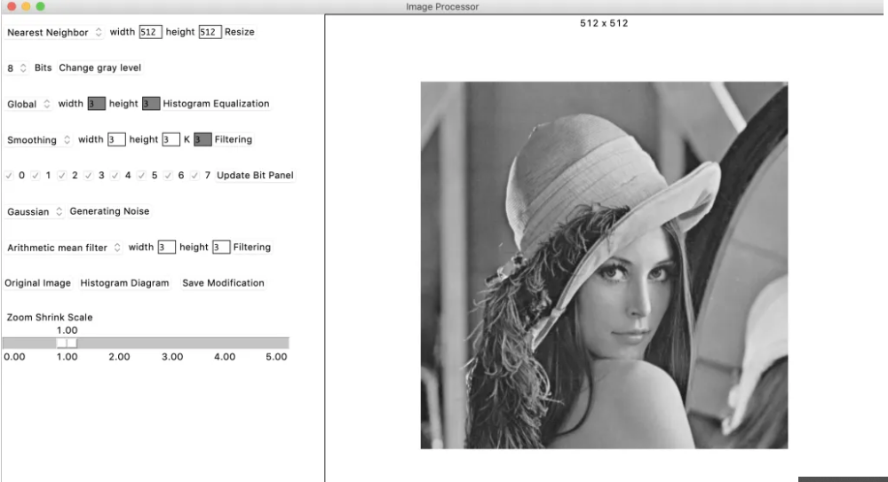Image resolution: width=888 pixels, height=482 pixels.
Task: Toggle bit plane 5 checkbox
Action: click(141, 176)
